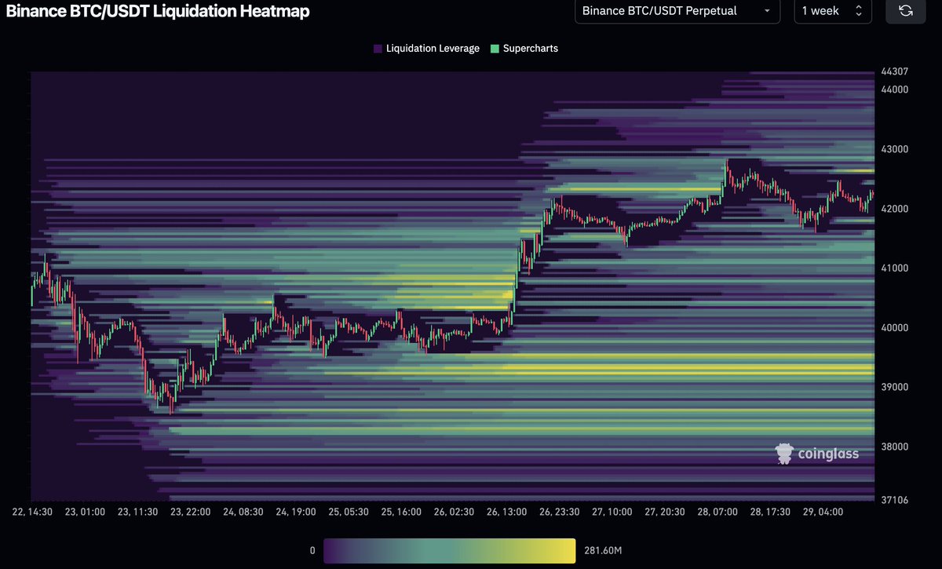The height and width of the screenshot is (569, 942).
Task: Click the 0 scale minimum label
Action: [x=312, y=551]
